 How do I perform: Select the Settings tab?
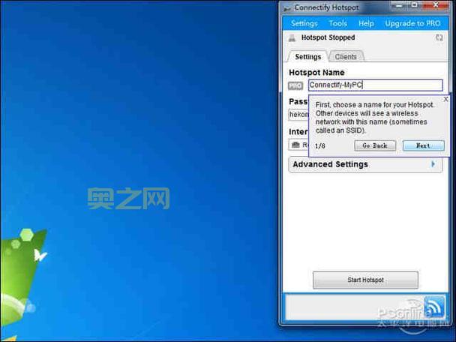[307, 57]
